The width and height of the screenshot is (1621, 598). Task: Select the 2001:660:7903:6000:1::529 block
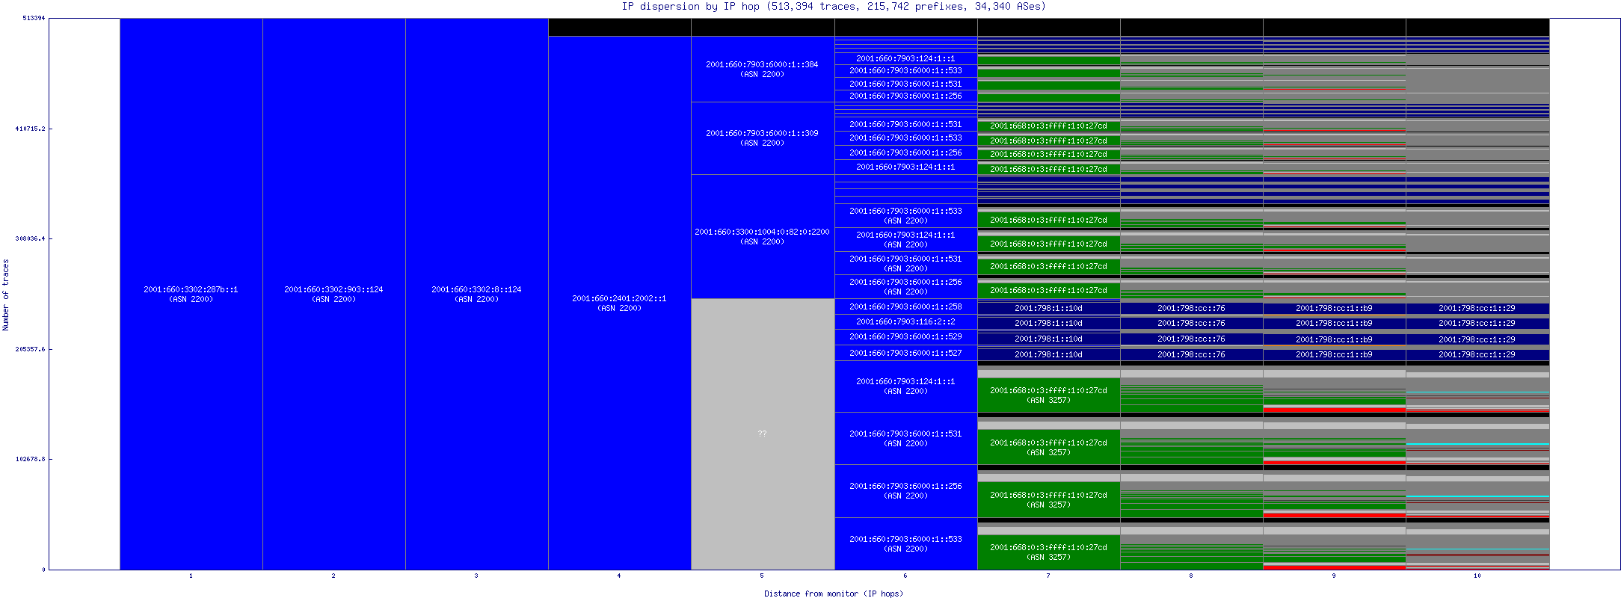pos(905,337)
